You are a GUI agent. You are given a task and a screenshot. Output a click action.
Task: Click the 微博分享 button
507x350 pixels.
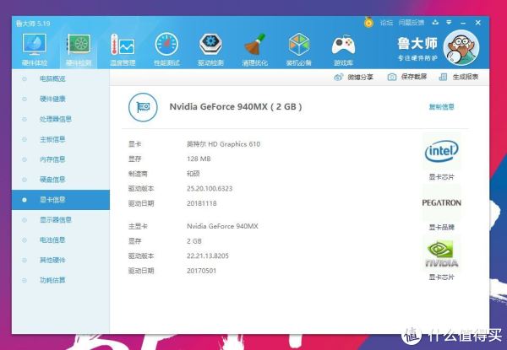354,77
